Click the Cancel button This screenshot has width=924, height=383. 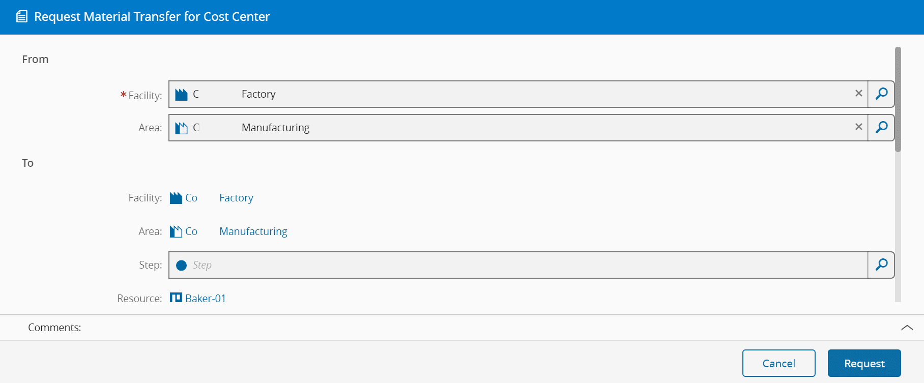[x=778, y=363]
